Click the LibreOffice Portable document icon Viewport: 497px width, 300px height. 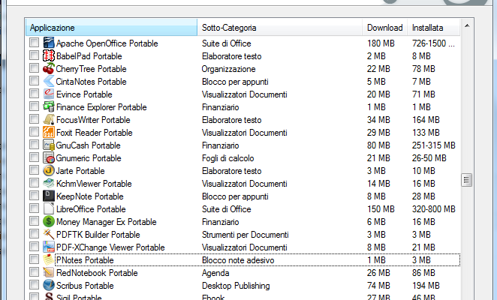(49, 208)
